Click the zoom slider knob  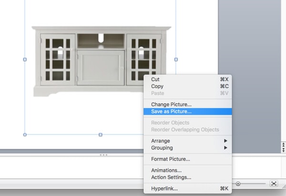pos(238,184)
